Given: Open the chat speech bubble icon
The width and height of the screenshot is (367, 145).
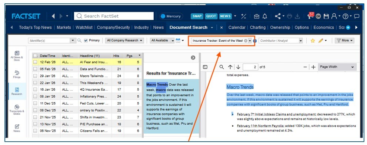Looking at the screenshot, I should click(357, 16).
